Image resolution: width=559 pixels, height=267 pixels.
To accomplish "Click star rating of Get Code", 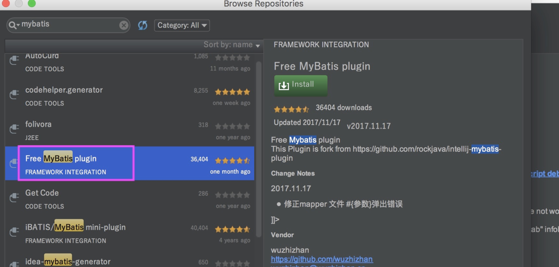I will [x=232, y=195].
